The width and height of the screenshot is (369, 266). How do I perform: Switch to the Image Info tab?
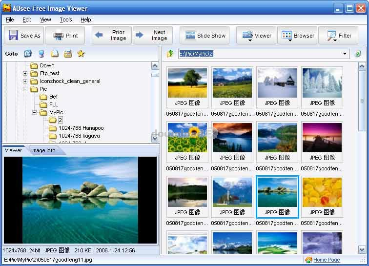pos(43,150)
